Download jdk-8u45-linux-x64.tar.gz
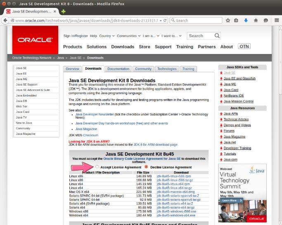 click(x=174, y=188)
